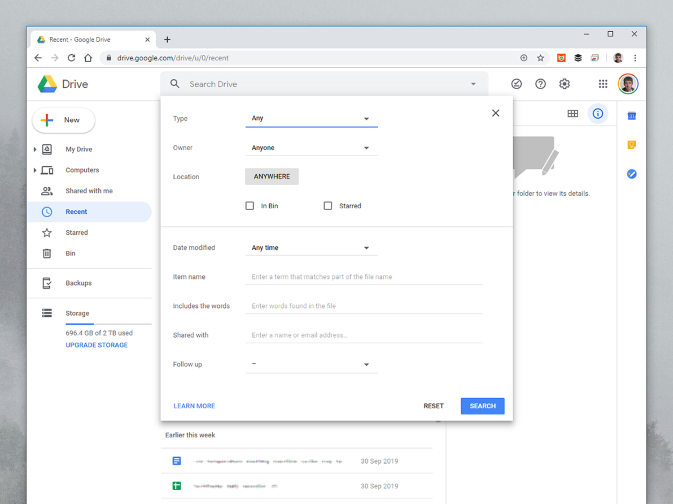Open the Starred section in sidebar
Image resolution: width=673 pixels, height=504 pixels.
pyautogui.click(x=76, y=233)
